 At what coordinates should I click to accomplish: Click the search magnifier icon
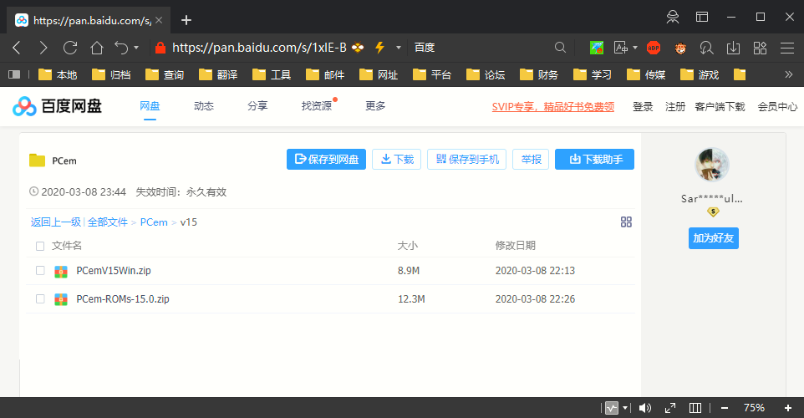[x=560, y=48]
